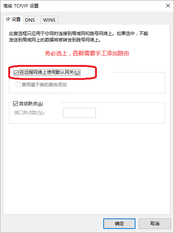The image size is (174, 233).
Task: Focus the 接口跃点数 input field
Action: [x=79, y=113]
